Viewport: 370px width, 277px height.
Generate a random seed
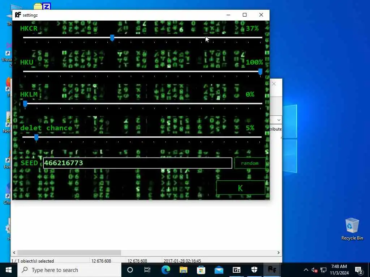point(250,163)
